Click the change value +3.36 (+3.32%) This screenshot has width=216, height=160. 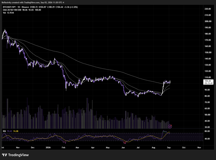point(71,7)
